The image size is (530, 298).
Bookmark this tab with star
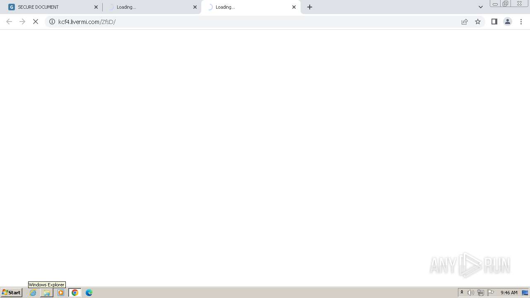click(478, 22)
